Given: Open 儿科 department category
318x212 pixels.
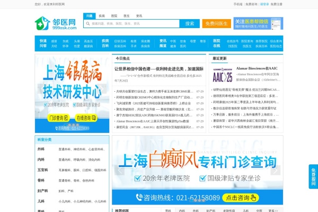Looking at the screenshot, I should (41, 201).
